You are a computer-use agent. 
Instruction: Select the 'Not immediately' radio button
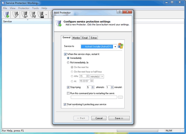tap(68, 63)
